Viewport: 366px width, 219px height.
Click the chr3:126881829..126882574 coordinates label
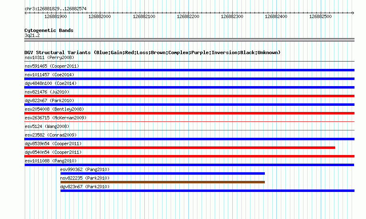coord(56,9)
